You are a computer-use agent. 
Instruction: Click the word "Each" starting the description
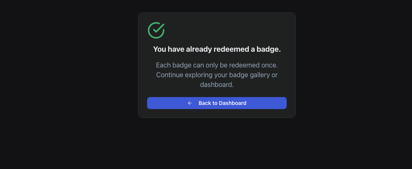(x=163, y=65)
